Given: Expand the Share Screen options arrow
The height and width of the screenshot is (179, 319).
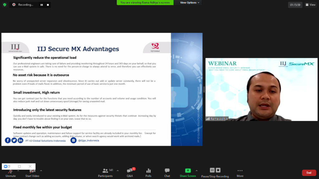Looking at the screenshot, I should tap(196, 171).
